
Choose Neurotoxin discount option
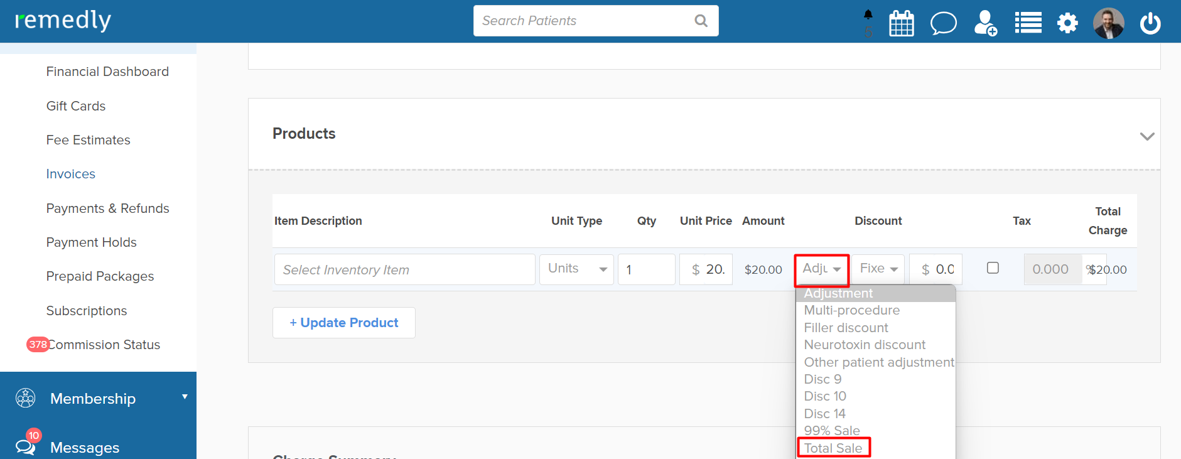coord(865,345)
